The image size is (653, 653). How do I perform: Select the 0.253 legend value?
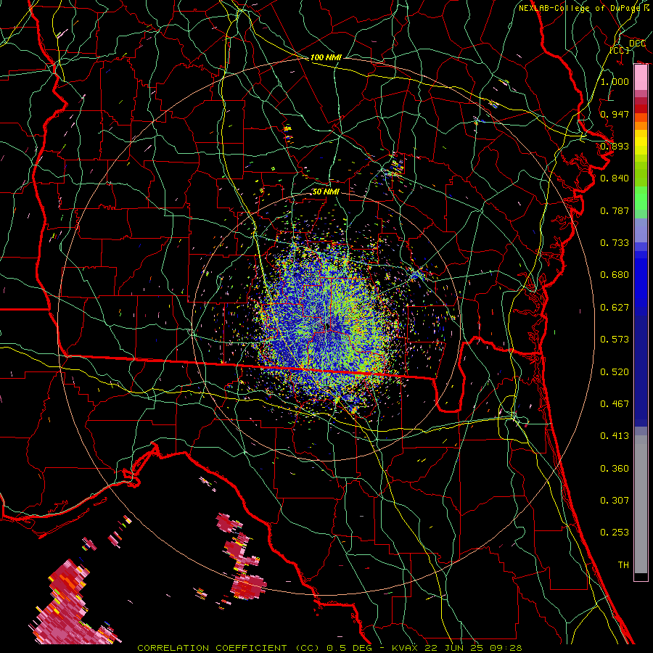click(615, 533)
